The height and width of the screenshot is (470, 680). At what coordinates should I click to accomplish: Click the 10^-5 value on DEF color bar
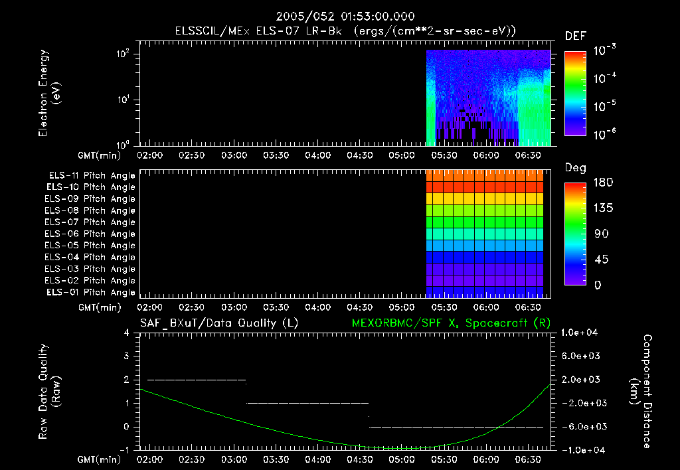click(604, 106)
